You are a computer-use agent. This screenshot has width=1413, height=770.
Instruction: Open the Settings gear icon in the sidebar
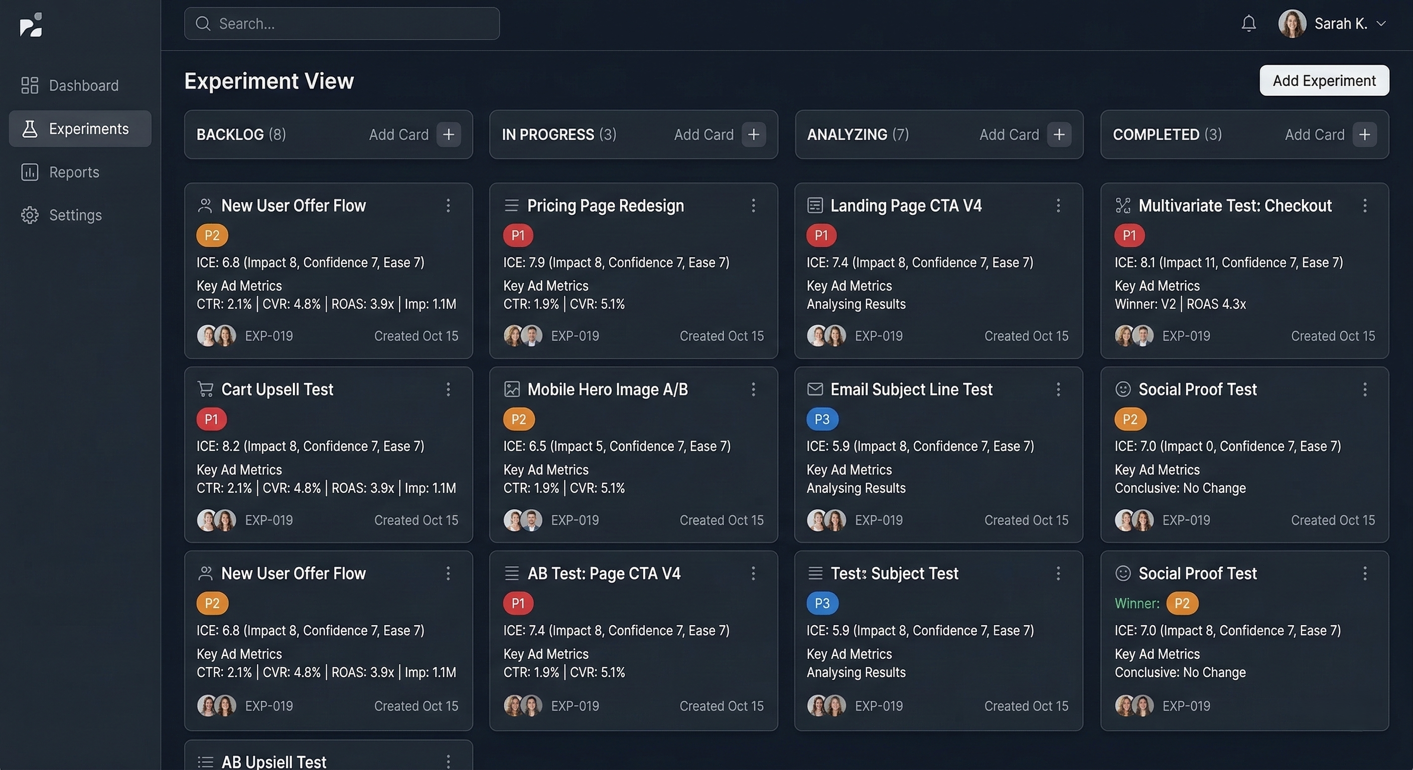(x=30, y=215)
